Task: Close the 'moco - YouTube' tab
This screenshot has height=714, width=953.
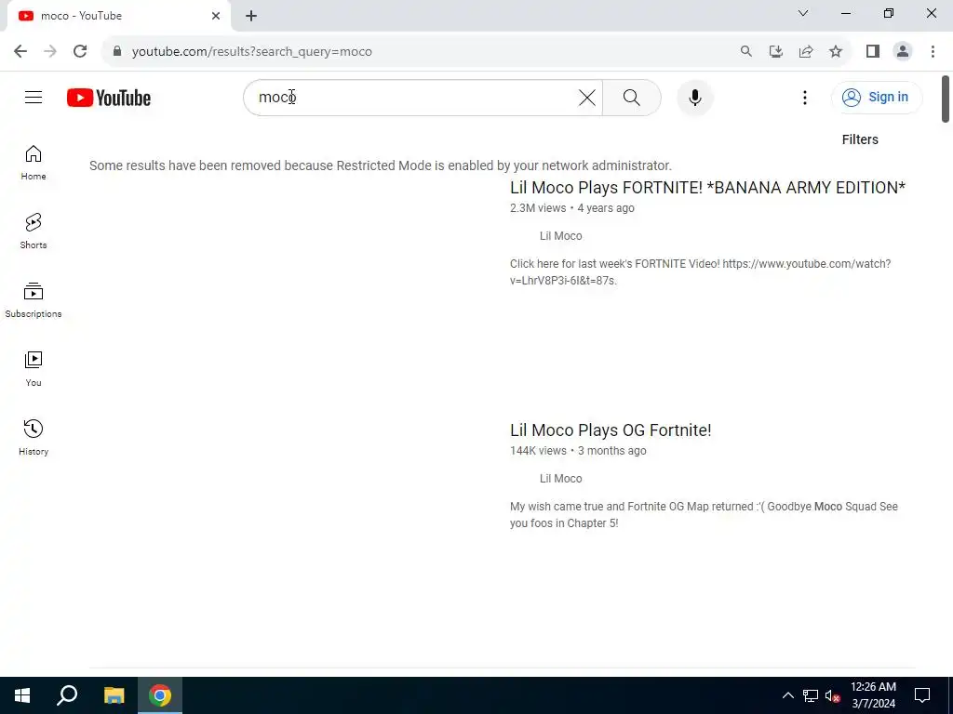Action: (x=216, y=16)
